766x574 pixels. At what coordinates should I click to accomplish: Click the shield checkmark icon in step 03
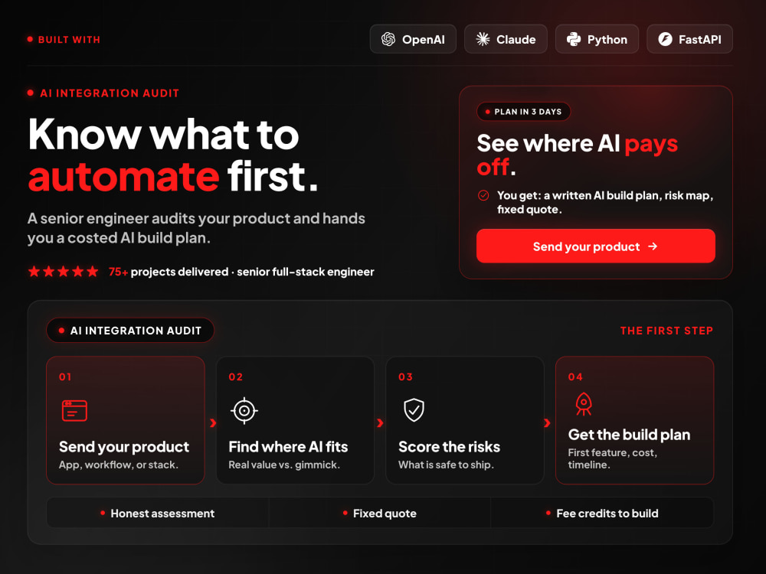pos(414,410)
